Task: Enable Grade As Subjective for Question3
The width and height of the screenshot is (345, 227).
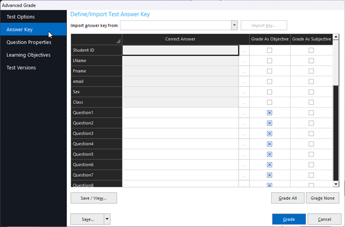Action: pyautogui.click(x=311, y=134)
